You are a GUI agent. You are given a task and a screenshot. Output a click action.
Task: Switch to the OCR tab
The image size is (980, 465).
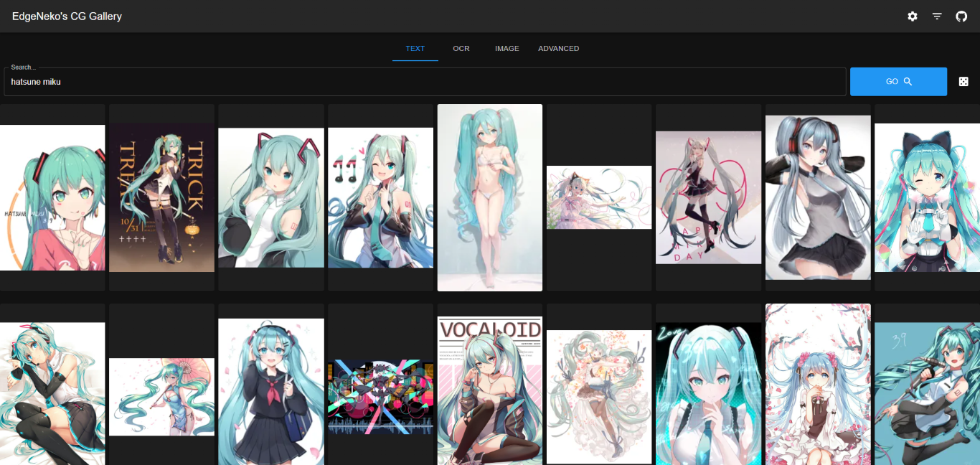pyautogui.click(x=461, y=49)
